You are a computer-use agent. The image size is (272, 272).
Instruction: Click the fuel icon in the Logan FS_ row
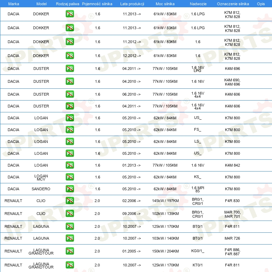70,130
